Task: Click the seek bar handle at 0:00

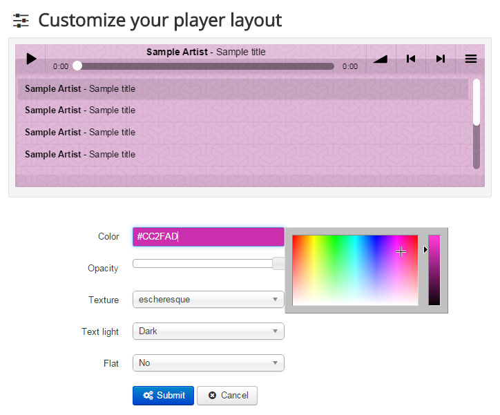Action: point(77,66)
